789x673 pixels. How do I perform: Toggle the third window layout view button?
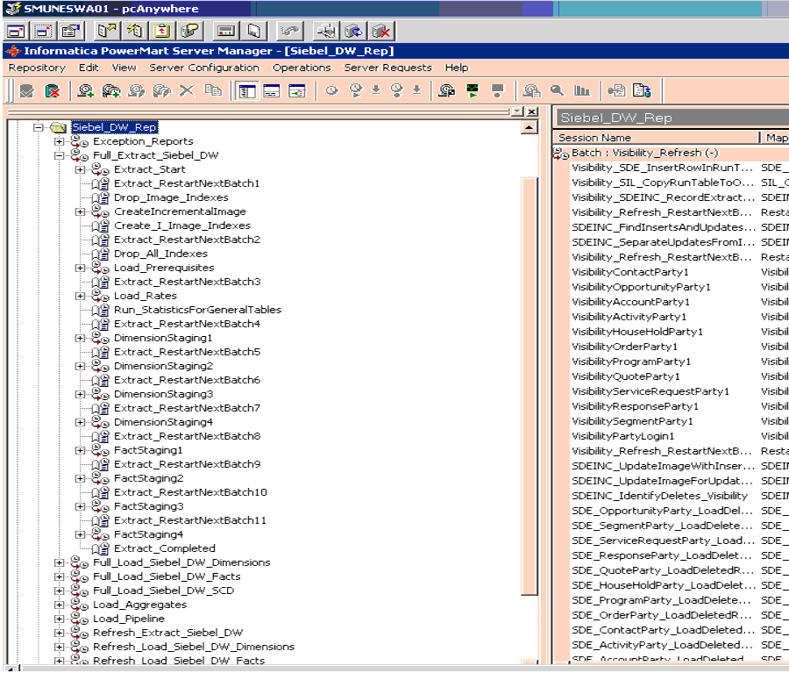(297, 91)
